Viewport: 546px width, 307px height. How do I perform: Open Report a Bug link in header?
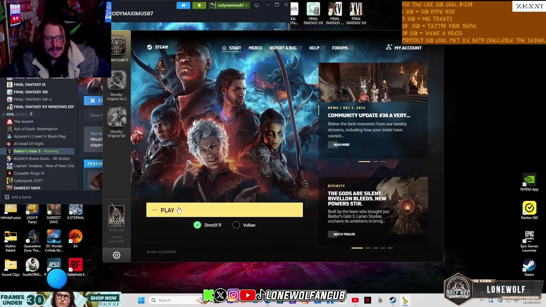point(286,48)
